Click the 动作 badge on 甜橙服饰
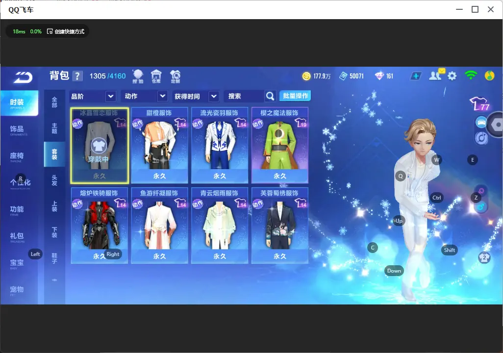The width and height of the screenshot is (503, 353). [138, 124]
